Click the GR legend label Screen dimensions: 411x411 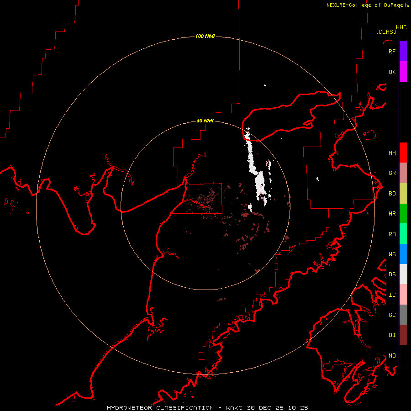[x=392, y=173]
